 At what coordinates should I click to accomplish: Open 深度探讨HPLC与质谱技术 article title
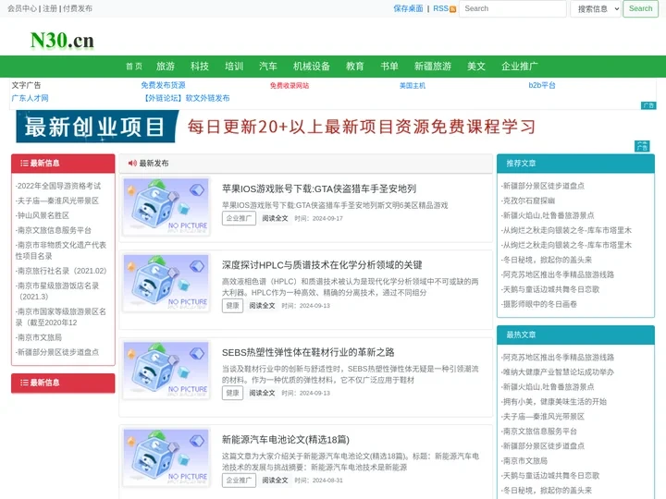(322, 265)
